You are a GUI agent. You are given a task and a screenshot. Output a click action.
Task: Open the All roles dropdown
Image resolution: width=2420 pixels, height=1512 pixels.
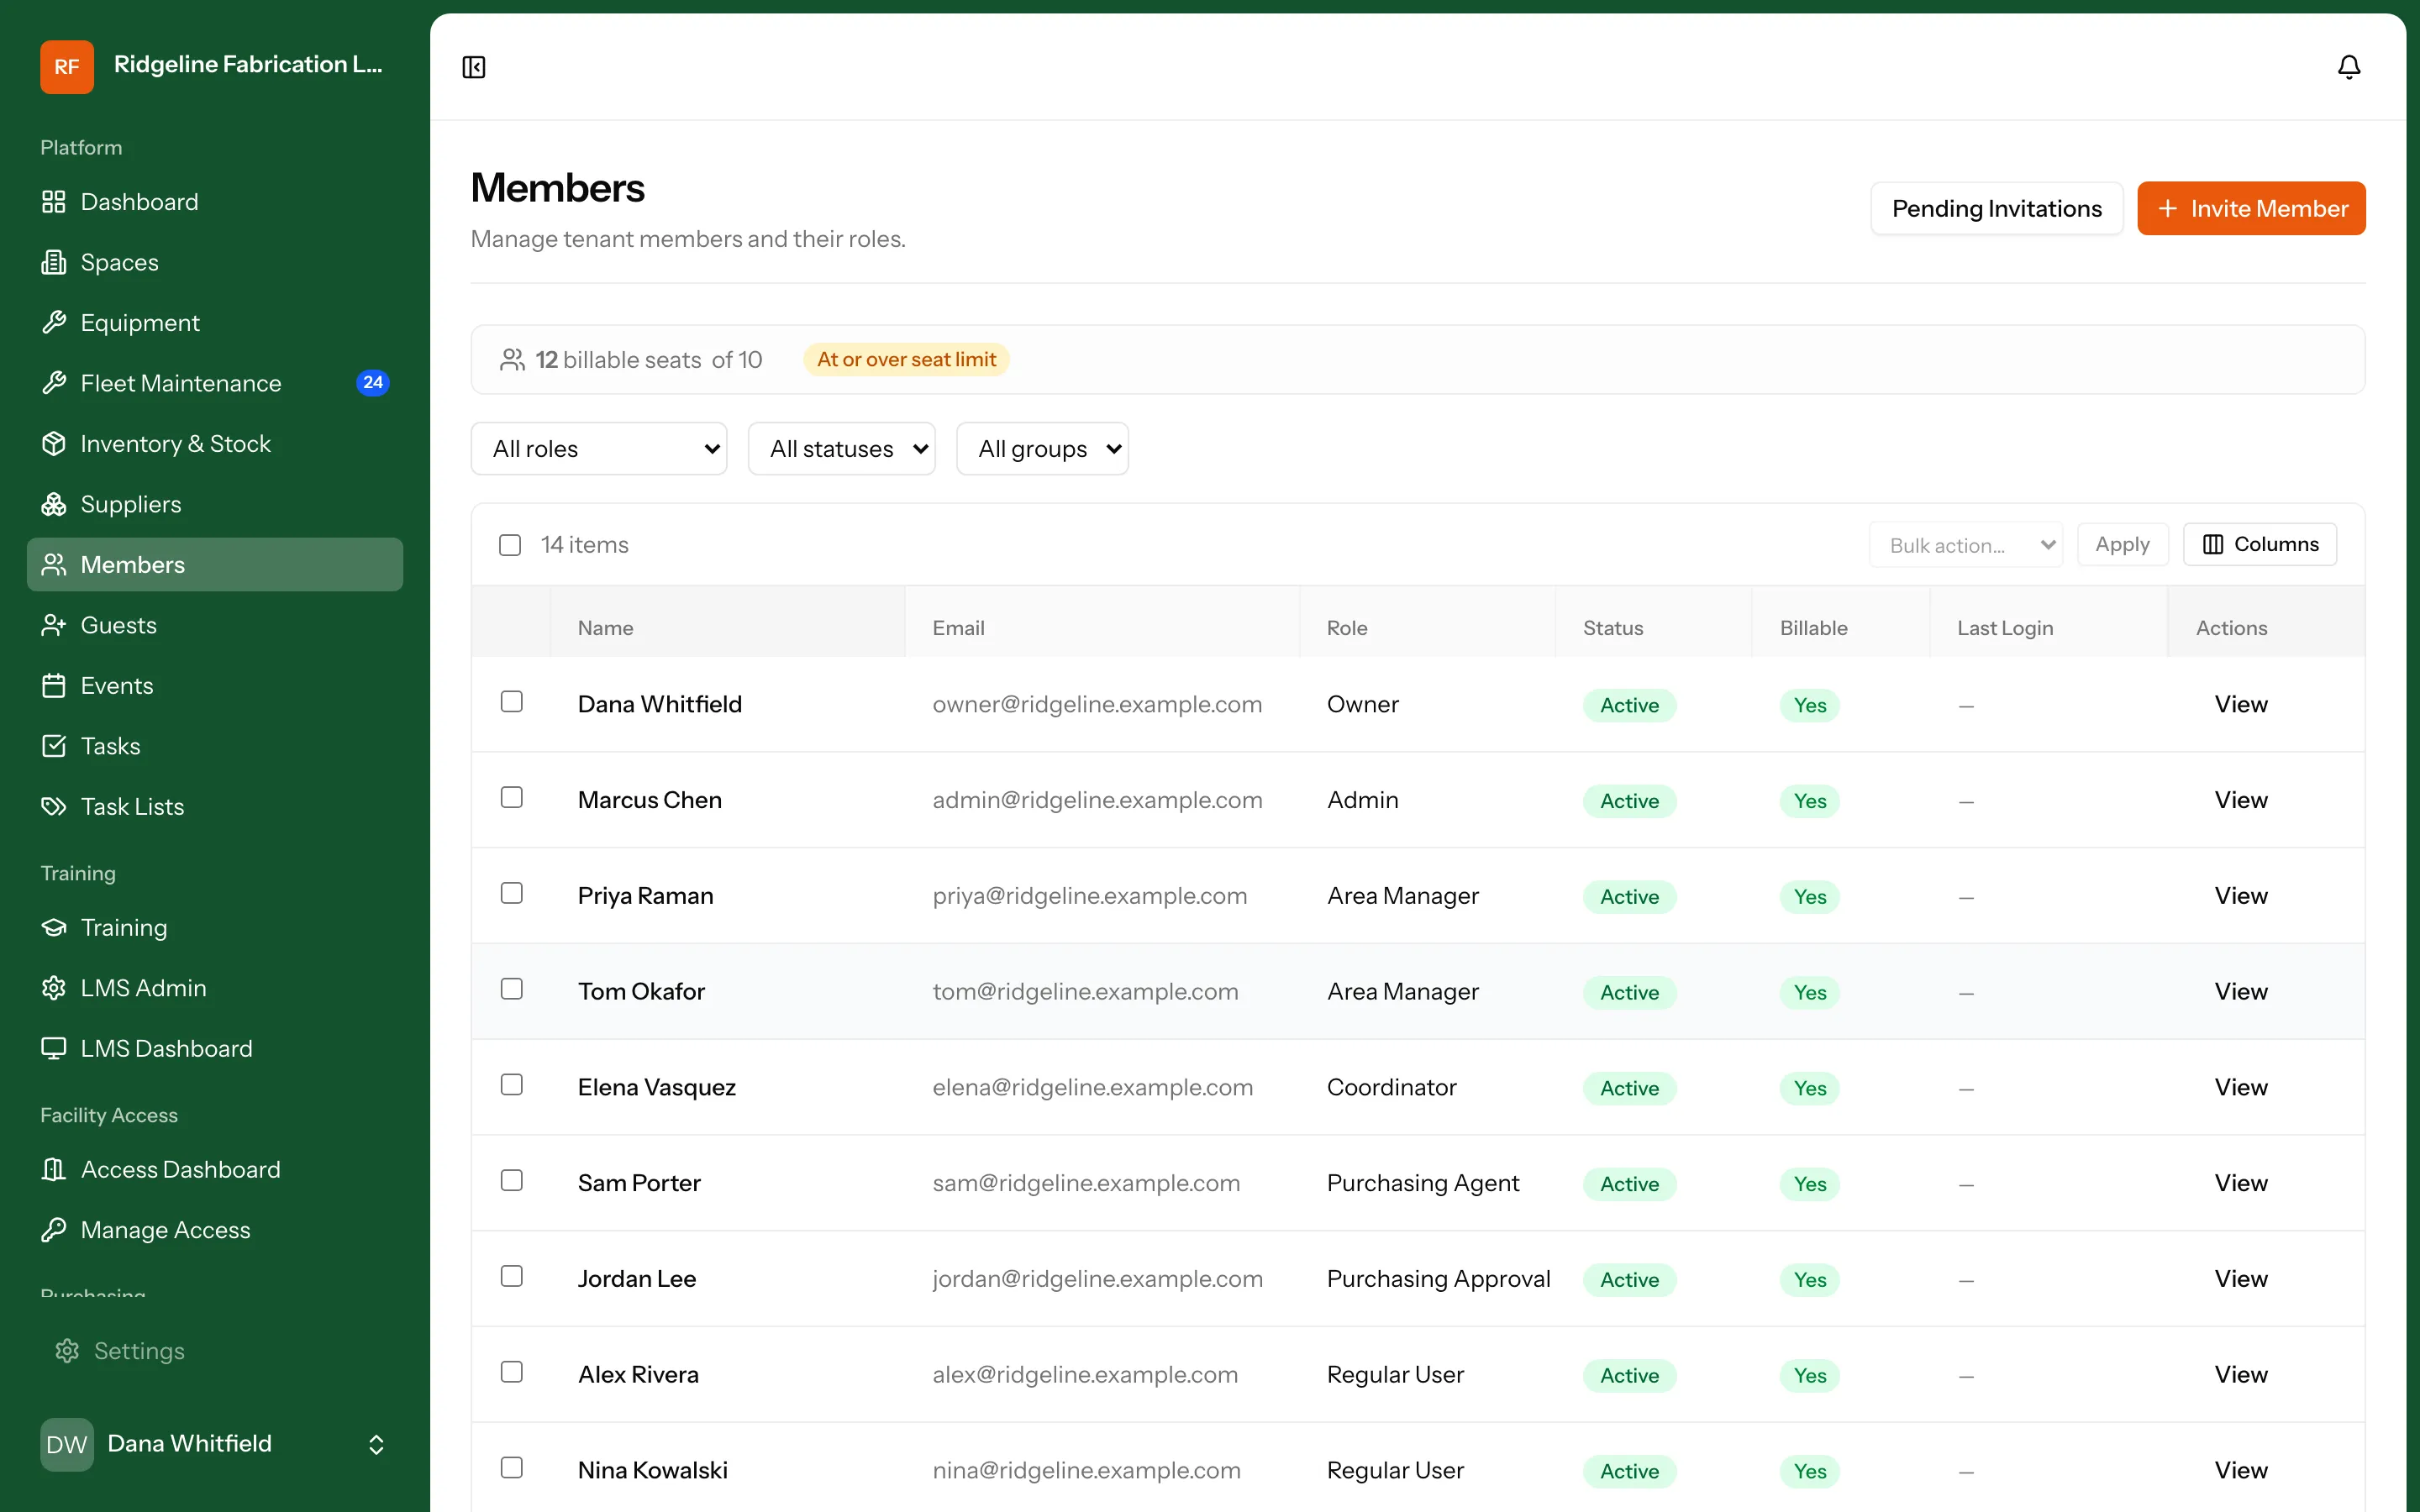pyautogui.click(x=599, y=449)
